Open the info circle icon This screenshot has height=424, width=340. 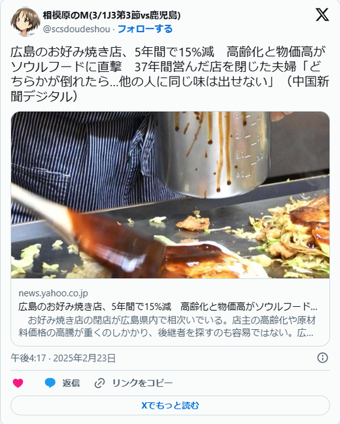click(322, 358)
